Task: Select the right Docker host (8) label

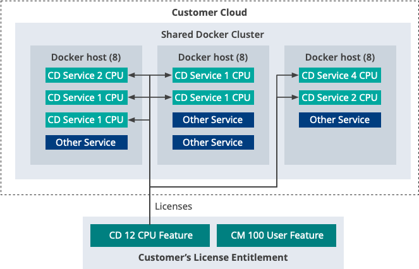Action: coord(339,57)
